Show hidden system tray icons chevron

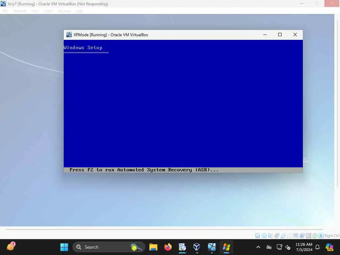[258, 247]
